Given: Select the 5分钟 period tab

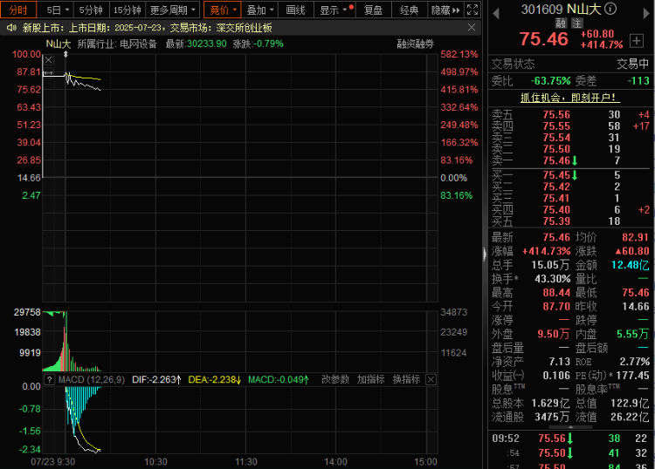Looking at the screenshot, I should (91, 10).
